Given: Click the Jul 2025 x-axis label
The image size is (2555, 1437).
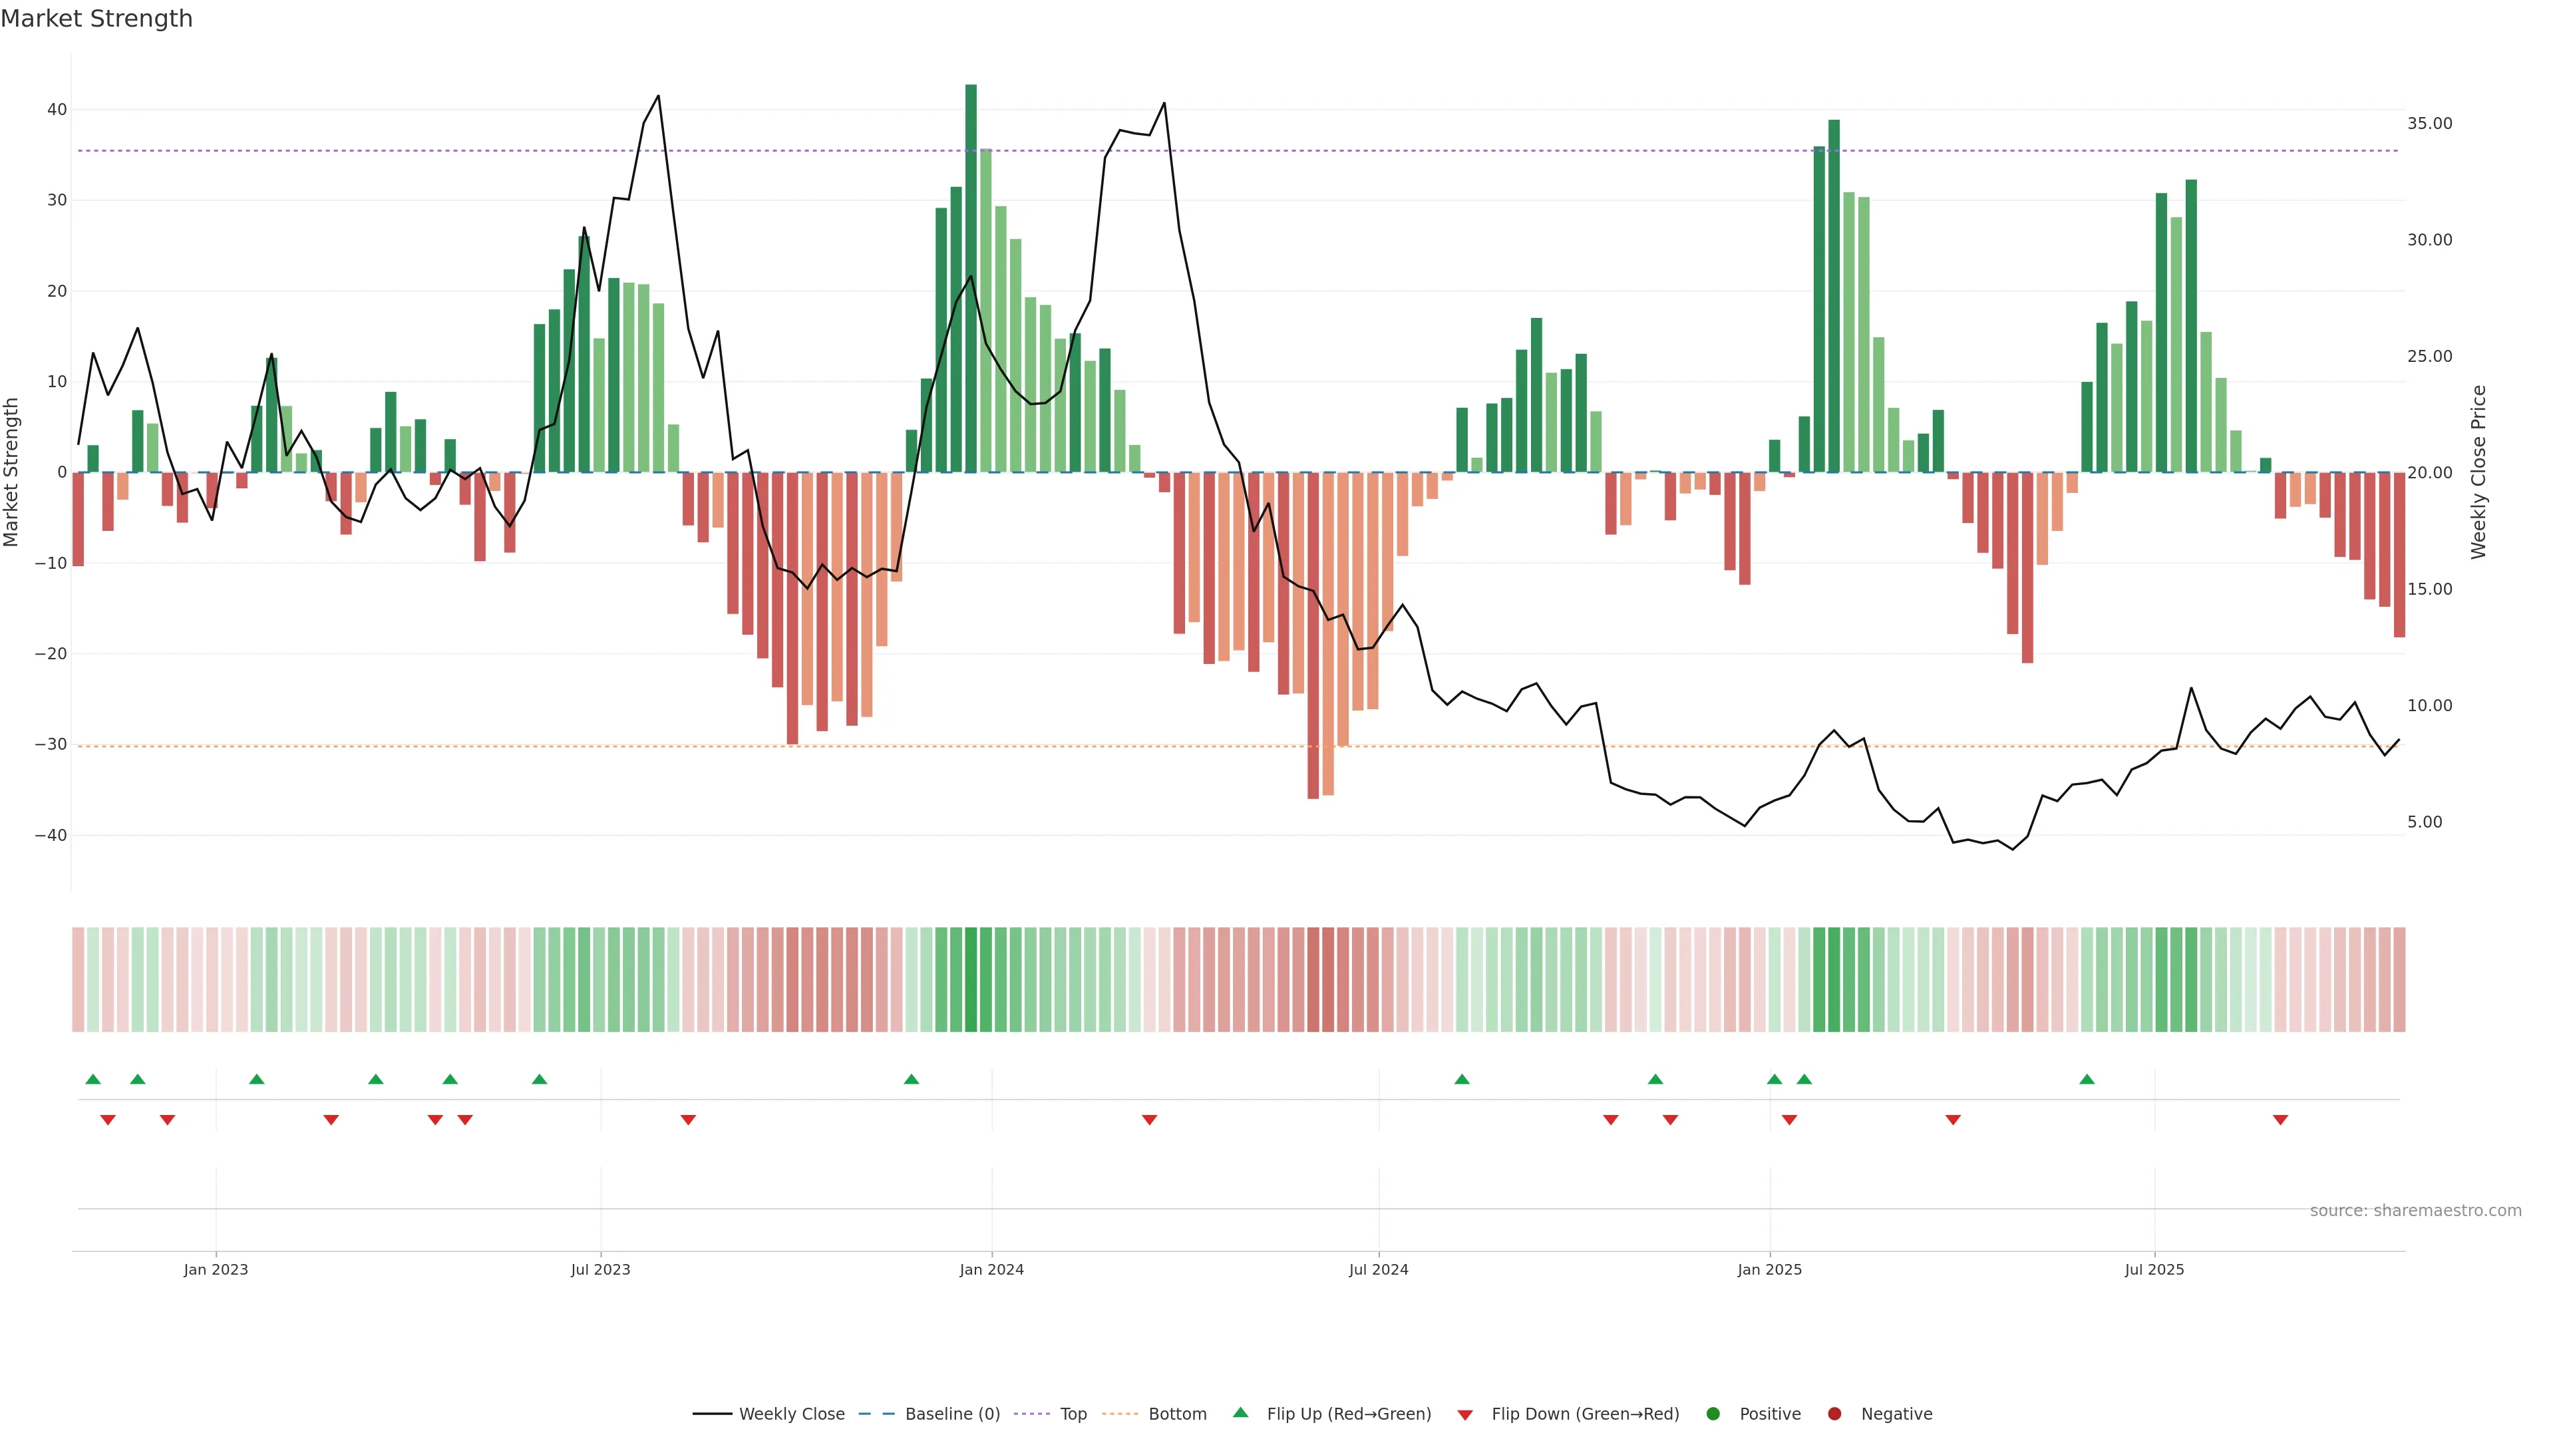Looking at the screenshot, I should pyautogui.click(x=2154, y=1269).
